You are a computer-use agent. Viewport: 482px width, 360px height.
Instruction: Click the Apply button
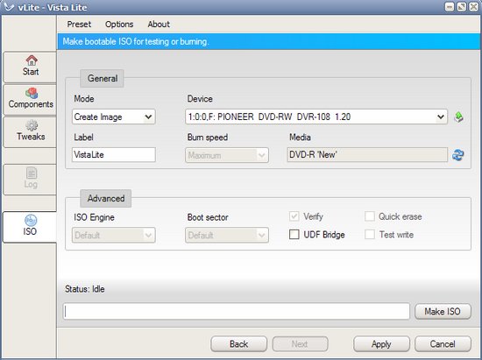pos(381,344)
